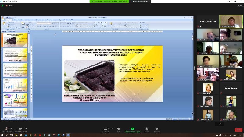
Task: Select slide 4 thumbnail with bar charts
Action: tap(15, 85)
